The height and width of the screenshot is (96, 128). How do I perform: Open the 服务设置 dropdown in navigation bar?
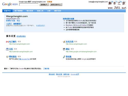pos(58,11)
